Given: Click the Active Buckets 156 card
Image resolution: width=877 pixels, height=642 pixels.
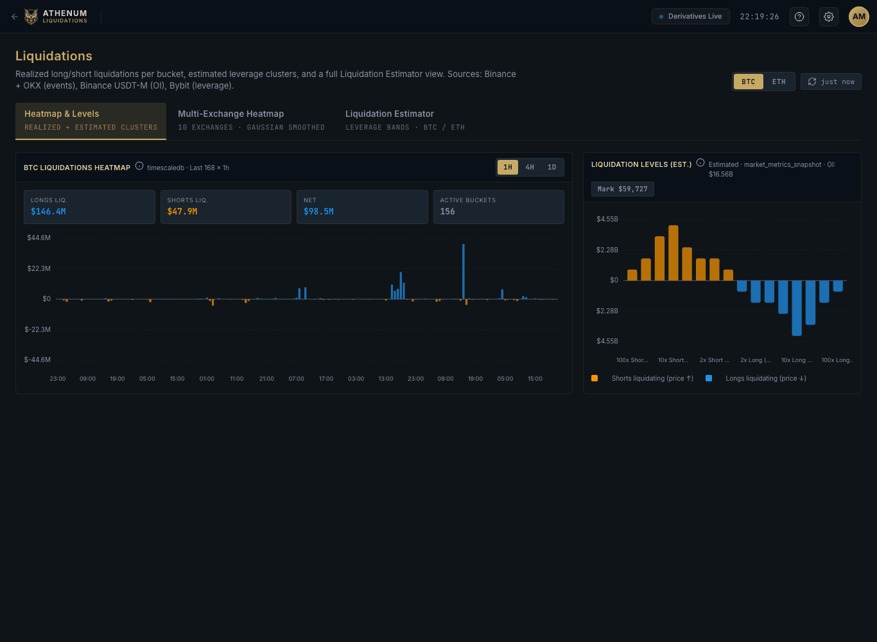Looking at the screenshot, I should click(499, 207).
